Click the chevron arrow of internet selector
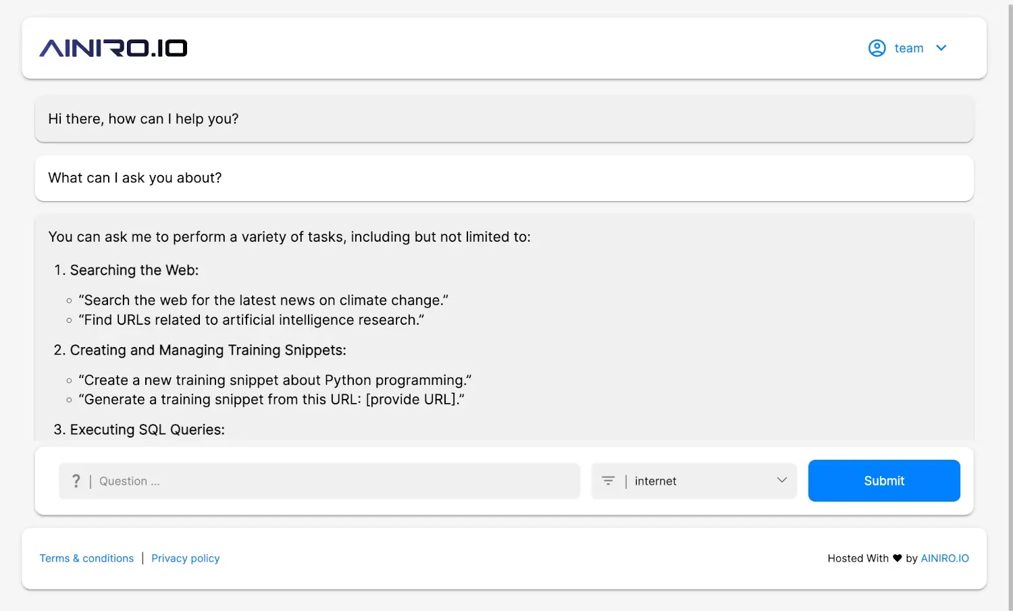This screenshot has height=611, width=1013. pyautogui.click(x=781, y=480)
